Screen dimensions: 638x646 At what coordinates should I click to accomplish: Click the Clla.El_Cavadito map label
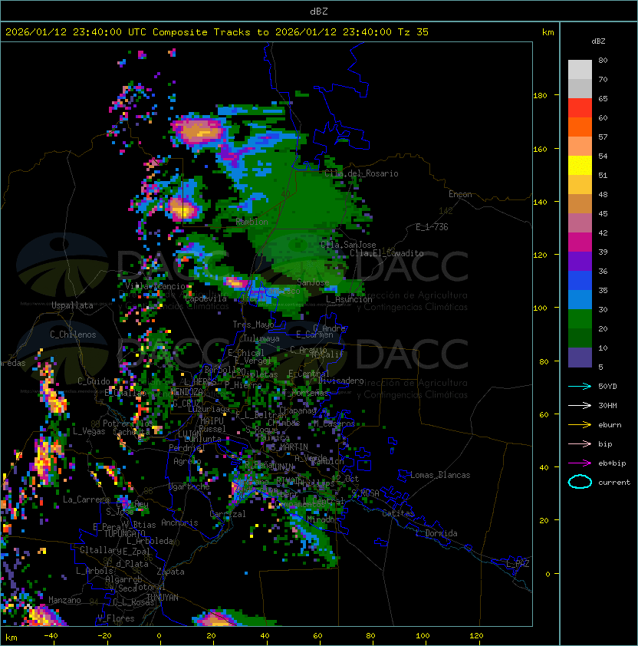[x=386, y=253]
